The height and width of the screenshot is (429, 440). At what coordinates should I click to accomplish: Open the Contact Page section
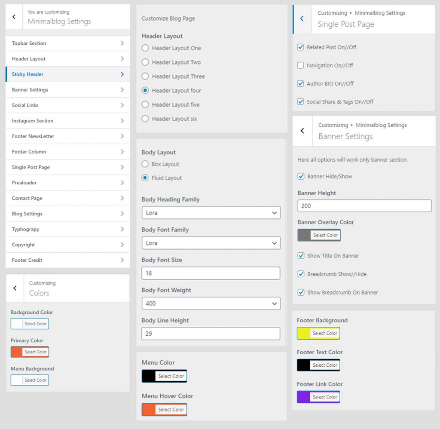(x=67, y=198)
